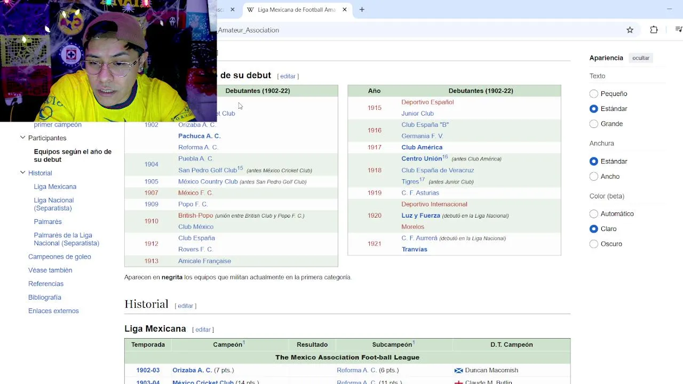Open Palmarés de la Liga Nacional sidebar entry
The height and width of the screenshot is (384, 683).
click(x=66, y=239)
